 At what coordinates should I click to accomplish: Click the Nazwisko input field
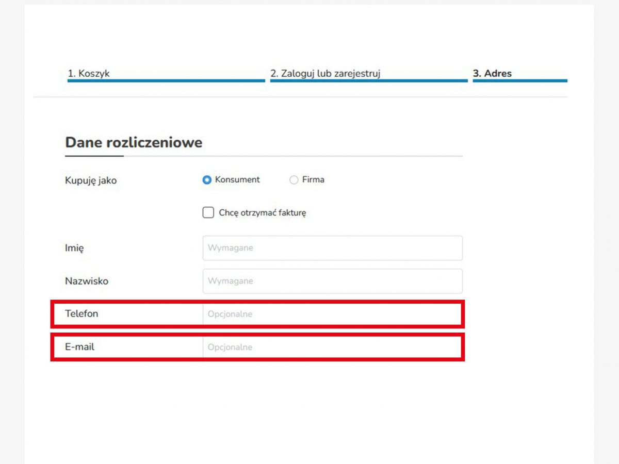point(332,281)
